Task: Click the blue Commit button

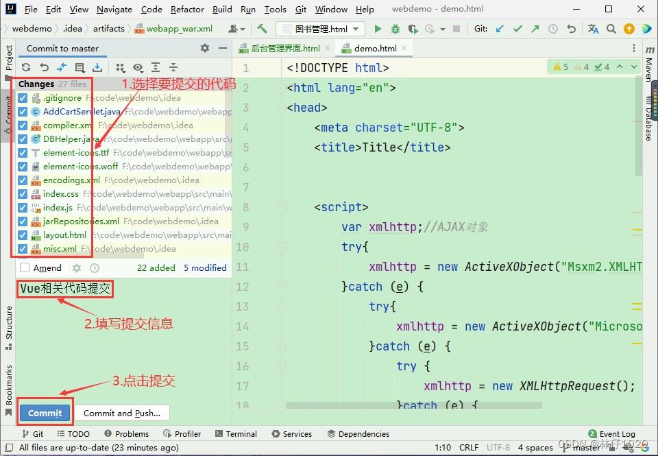Action: point(45,413)
